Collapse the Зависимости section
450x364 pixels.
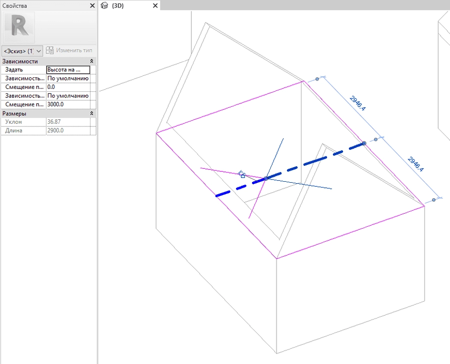click(91, 61)
